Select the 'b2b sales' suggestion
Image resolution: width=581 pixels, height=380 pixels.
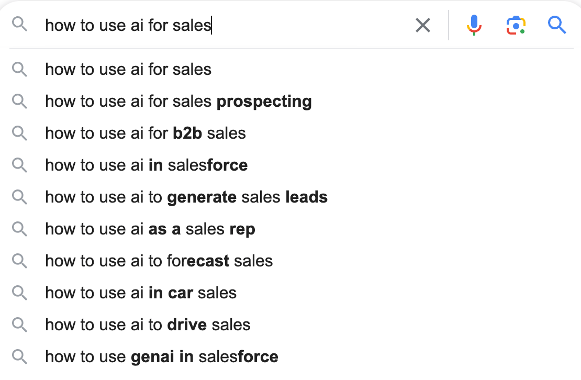point(146,133)
